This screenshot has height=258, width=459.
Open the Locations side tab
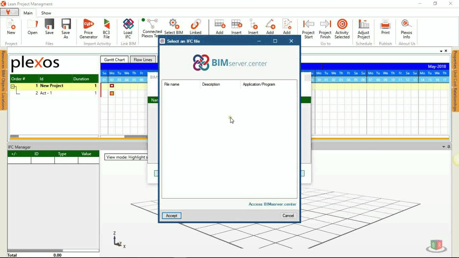tap(3, 101)
